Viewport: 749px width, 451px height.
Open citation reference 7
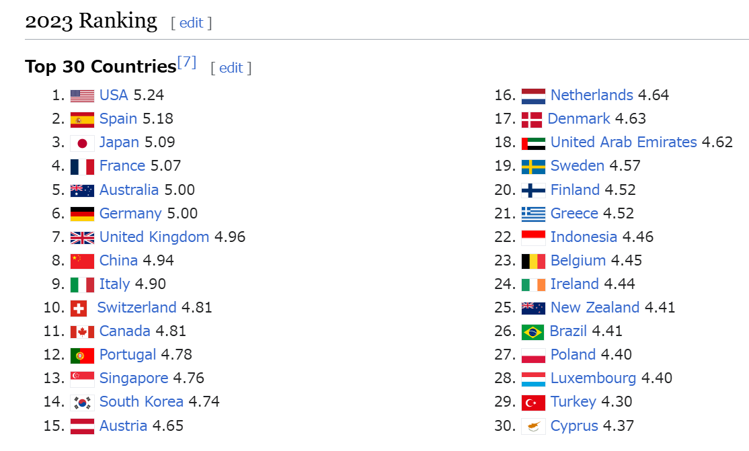[187, 63]
